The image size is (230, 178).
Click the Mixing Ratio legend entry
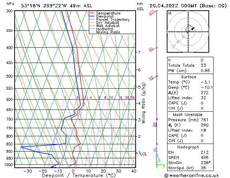(105, 32)
